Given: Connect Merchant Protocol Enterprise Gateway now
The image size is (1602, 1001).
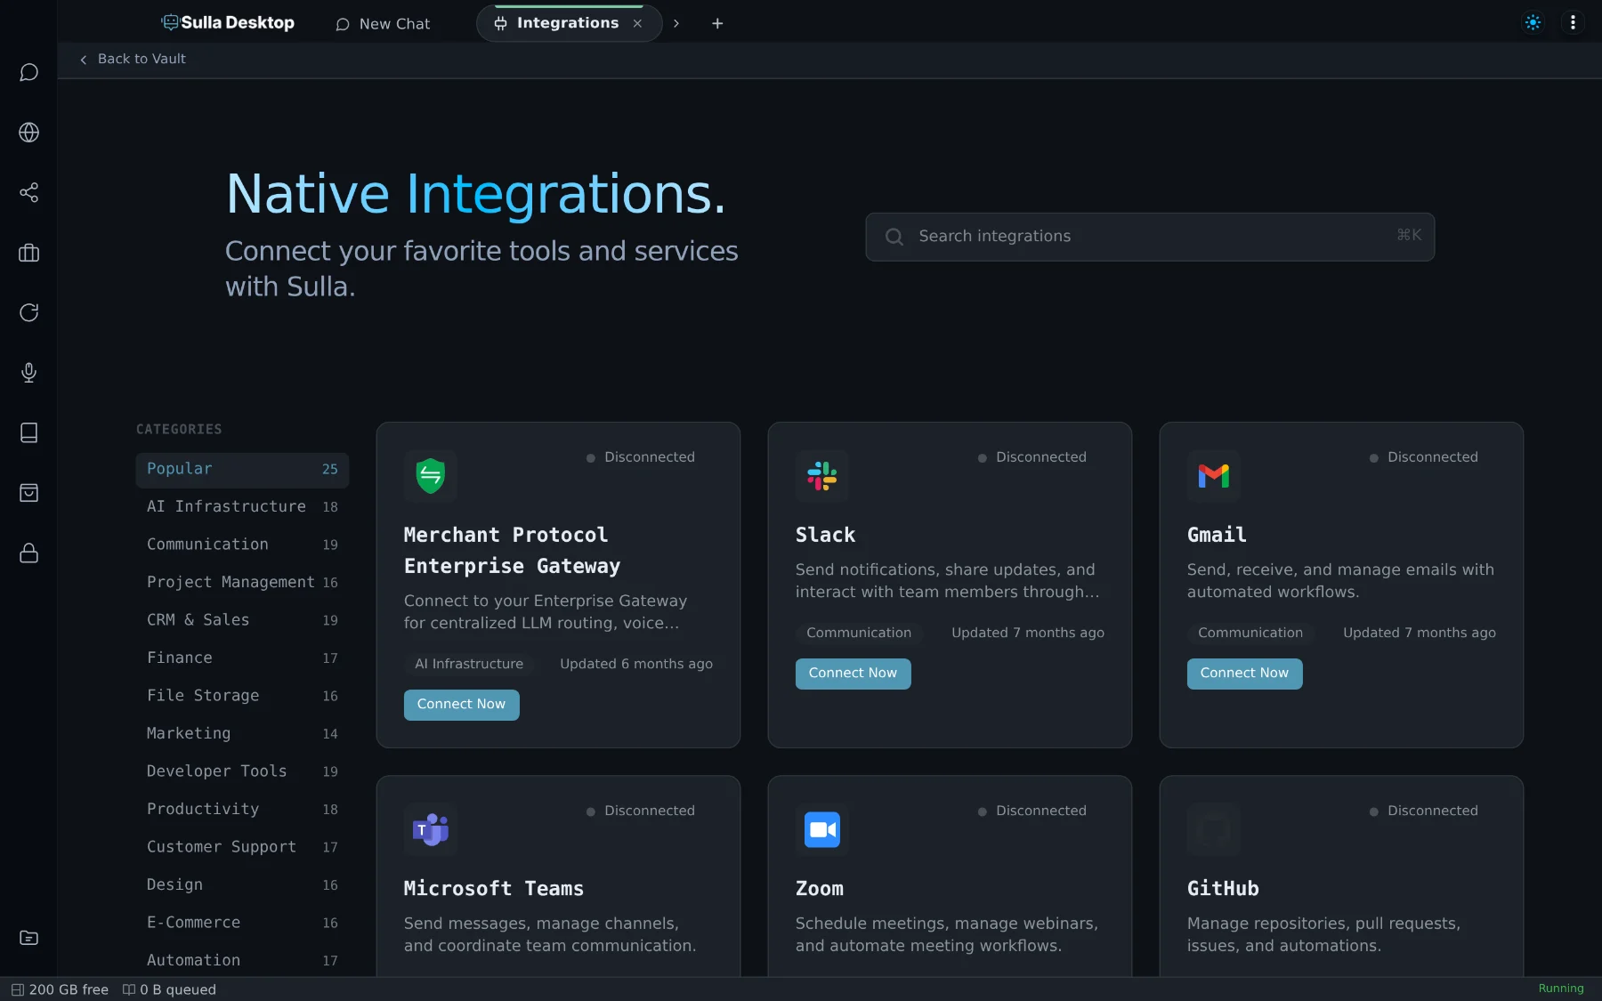Looking at the screenshot, I should [461, 705].
